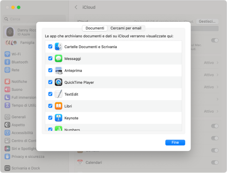Click the TextEdit app icon
227x173 pixels.
(x=59, y=94)
